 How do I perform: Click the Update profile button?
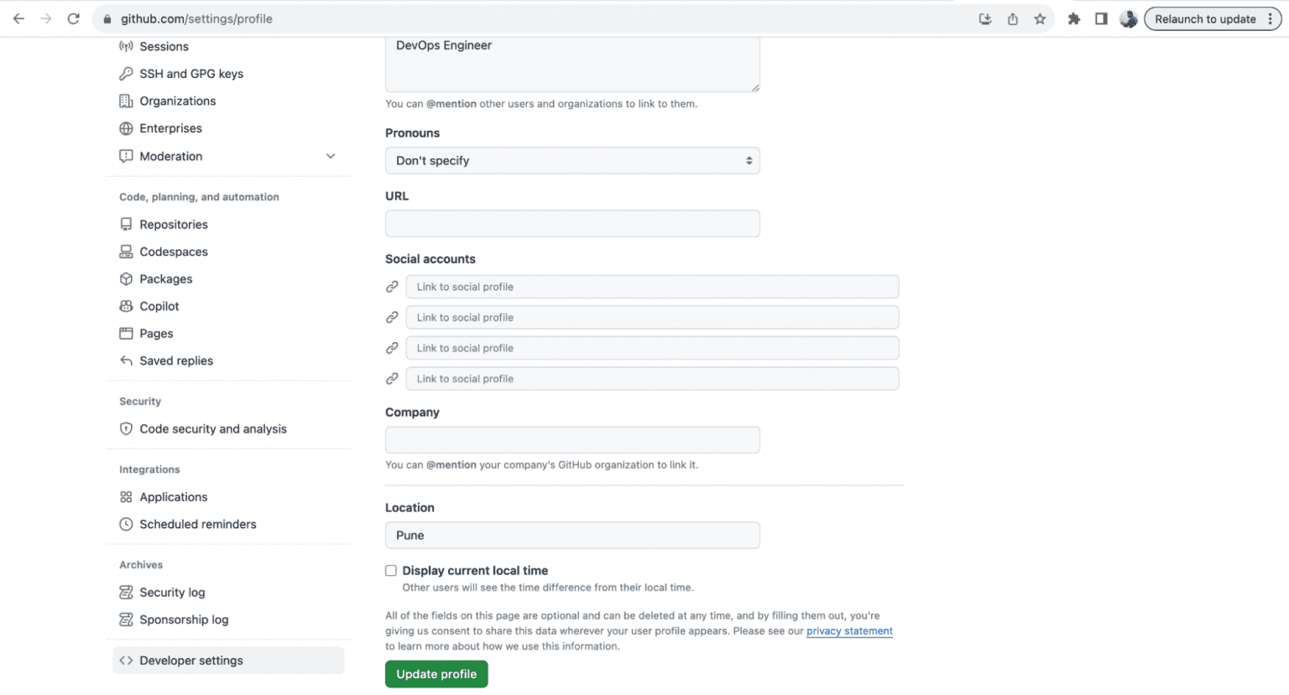(x=436, y=673)
